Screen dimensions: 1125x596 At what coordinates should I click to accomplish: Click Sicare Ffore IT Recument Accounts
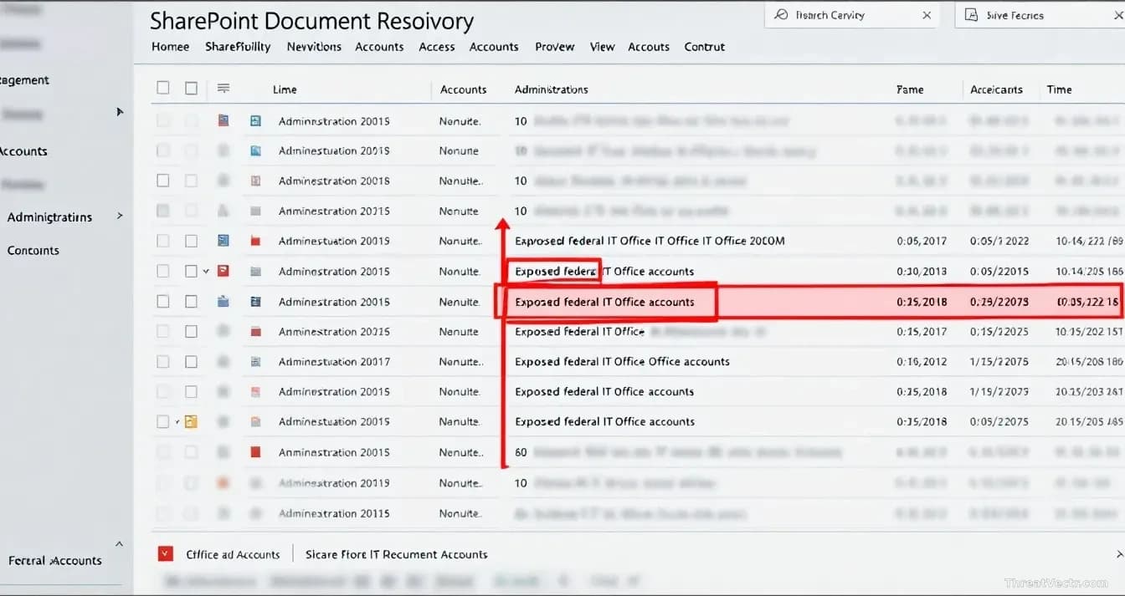click(x=397, y=554)
